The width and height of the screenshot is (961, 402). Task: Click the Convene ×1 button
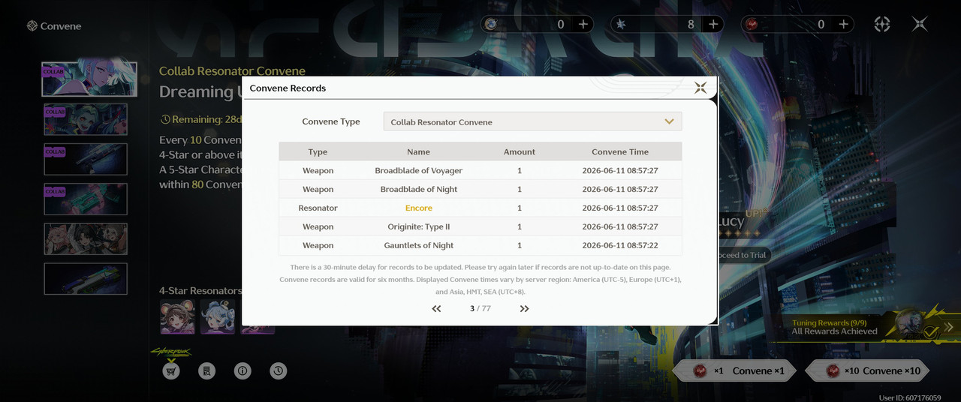coord(736,370)
